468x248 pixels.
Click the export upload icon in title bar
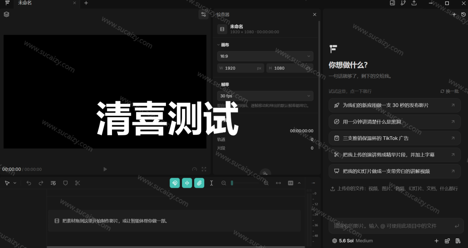click(414, 3)
